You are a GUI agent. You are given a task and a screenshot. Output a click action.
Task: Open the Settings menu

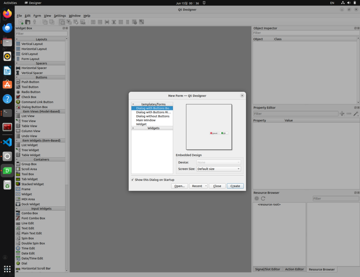pos(60,15)
